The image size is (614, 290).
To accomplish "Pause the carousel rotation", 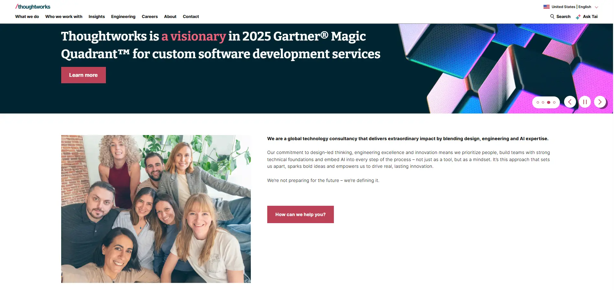I will point(585,102).
